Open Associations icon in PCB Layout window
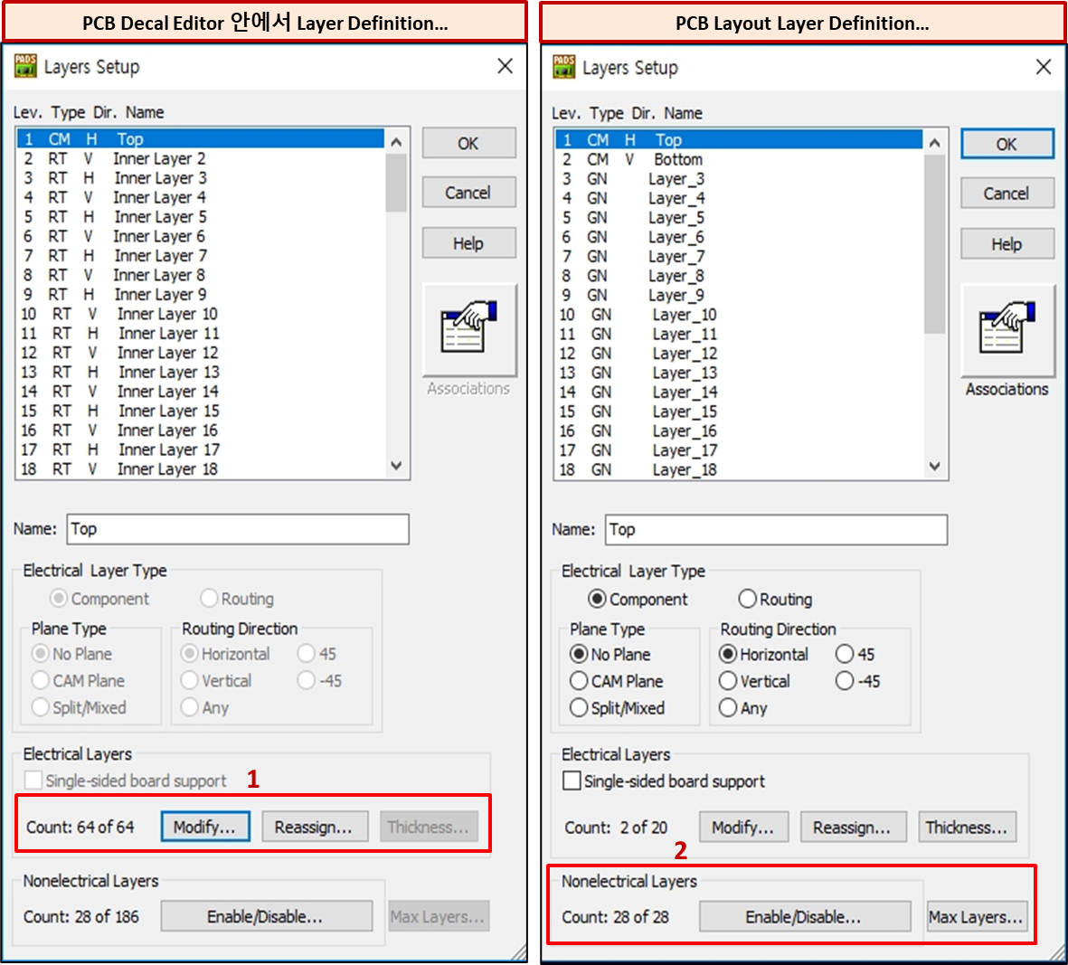 [x=1007, y=329]
